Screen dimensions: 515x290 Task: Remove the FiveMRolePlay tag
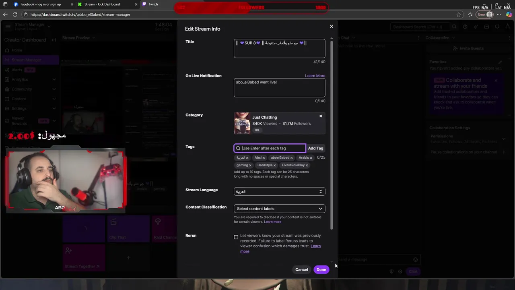point(307,166)
